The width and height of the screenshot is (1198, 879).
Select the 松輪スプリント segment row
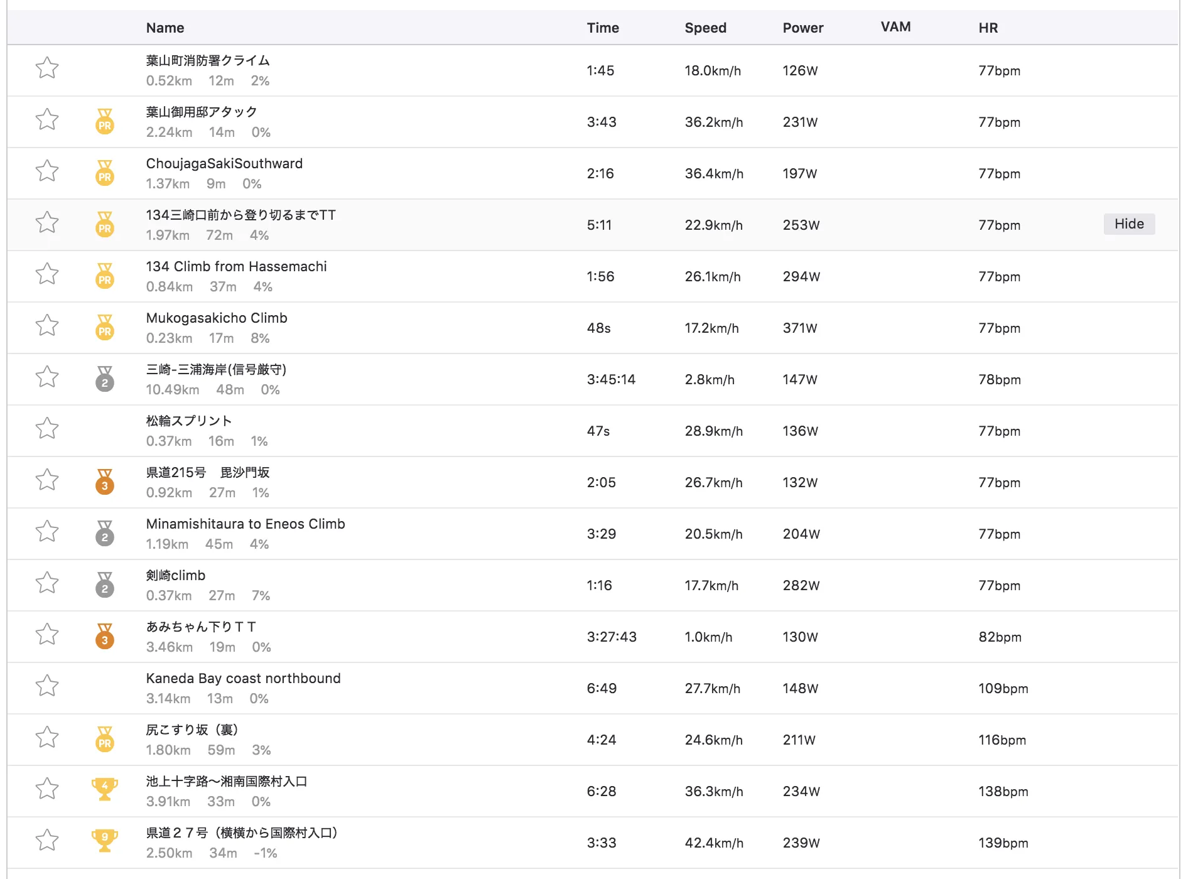coord(189,421)
